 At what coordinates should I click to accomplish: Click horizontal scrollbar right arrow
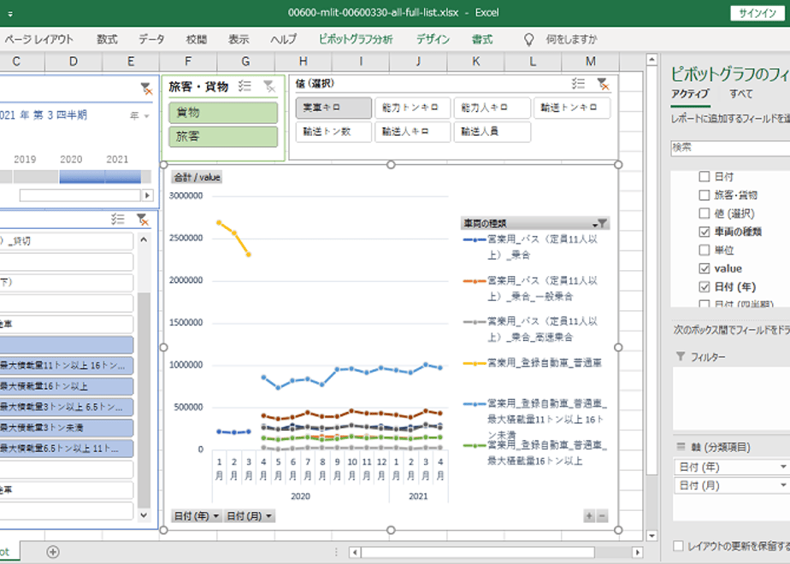point(637,552)
